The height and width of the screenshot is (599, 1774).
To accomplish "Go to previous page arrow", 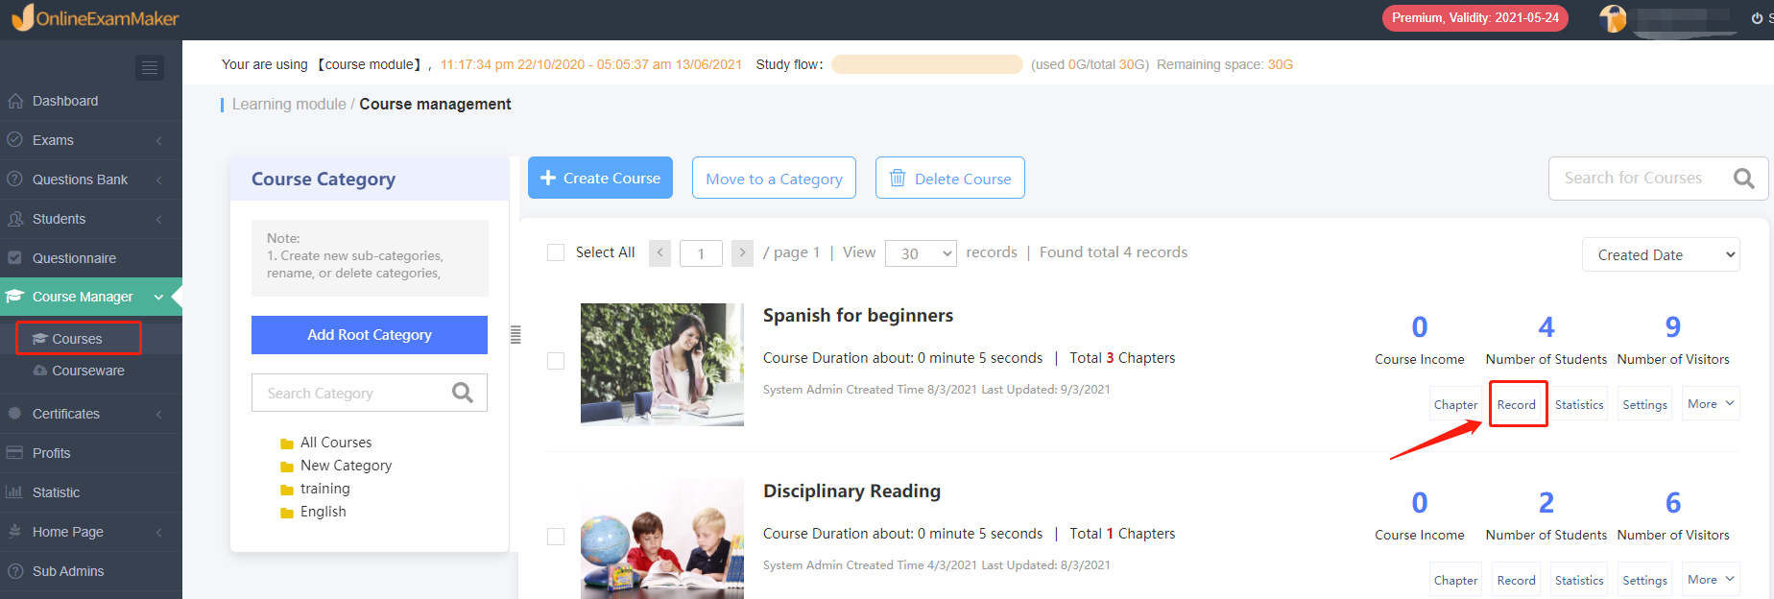I will [x=659, y=253].
